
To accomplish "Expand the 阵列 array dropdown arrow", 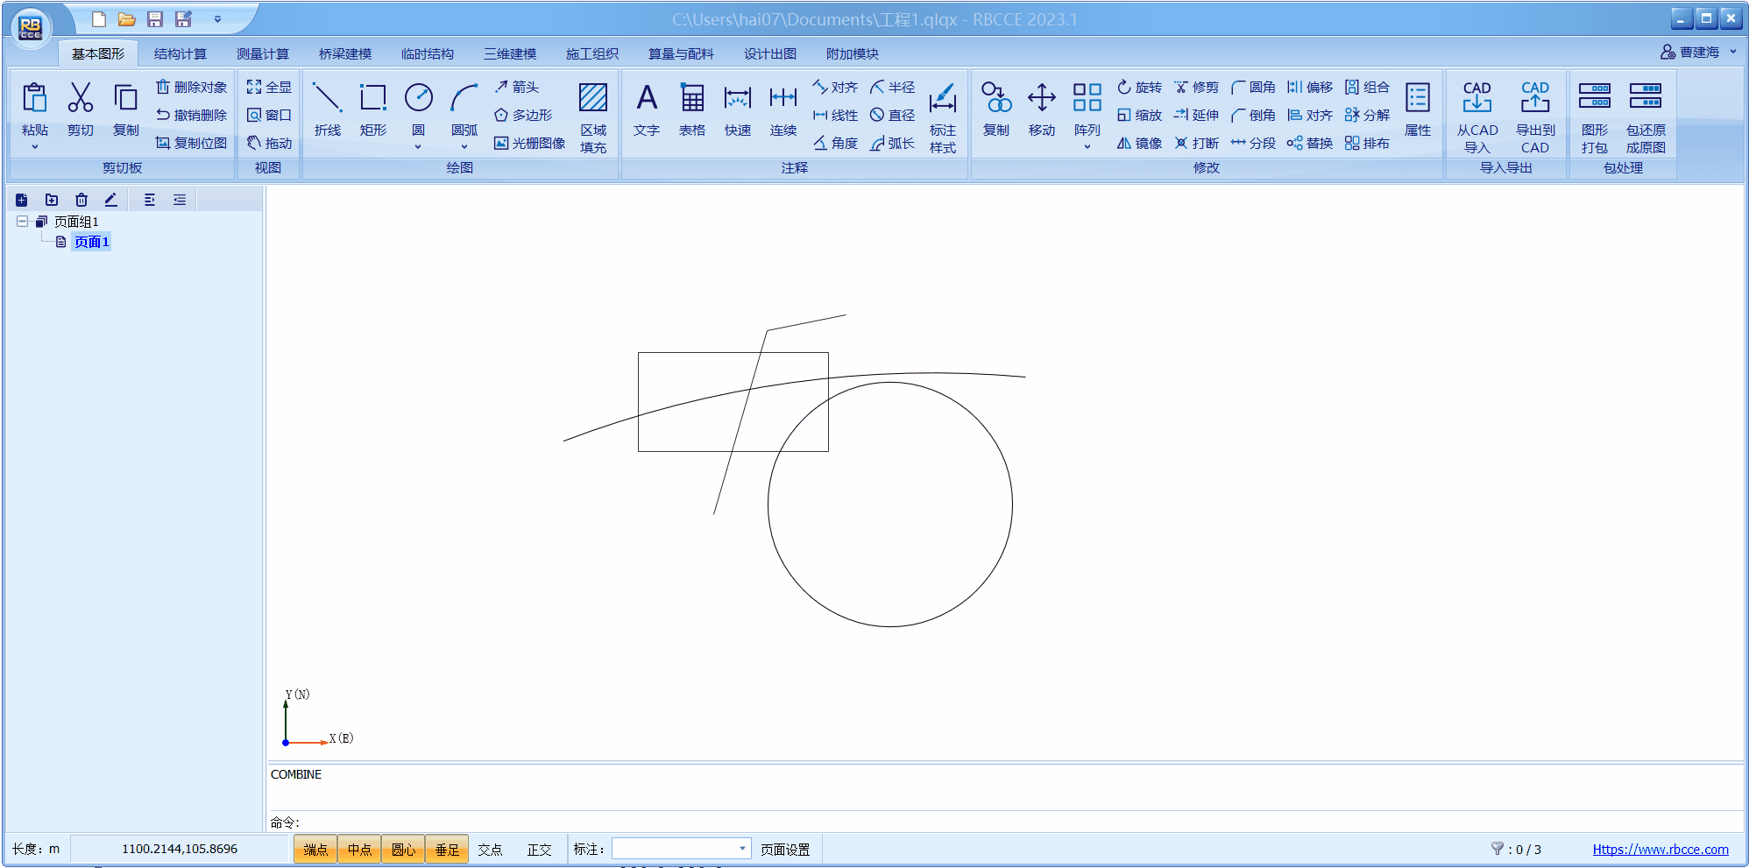I will 1087,146.
